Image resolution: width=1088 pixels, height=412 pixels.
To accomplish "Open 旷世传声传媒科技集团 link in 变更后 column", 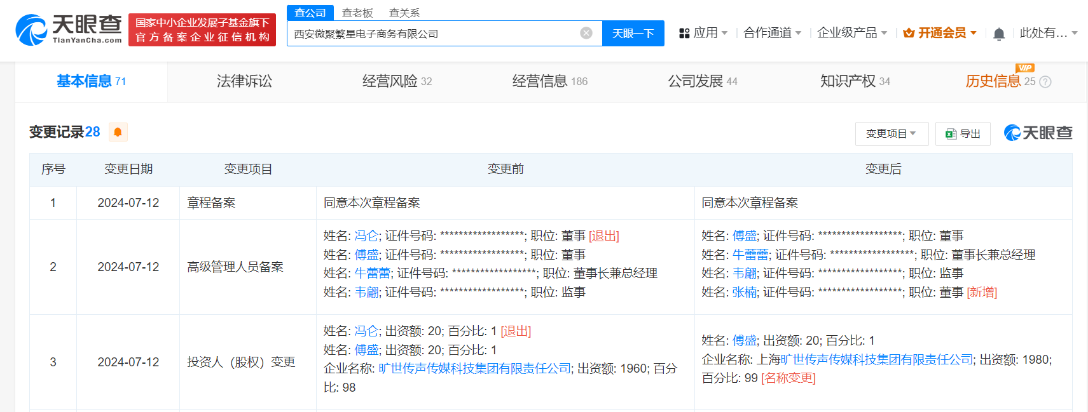I will point(877,360).
